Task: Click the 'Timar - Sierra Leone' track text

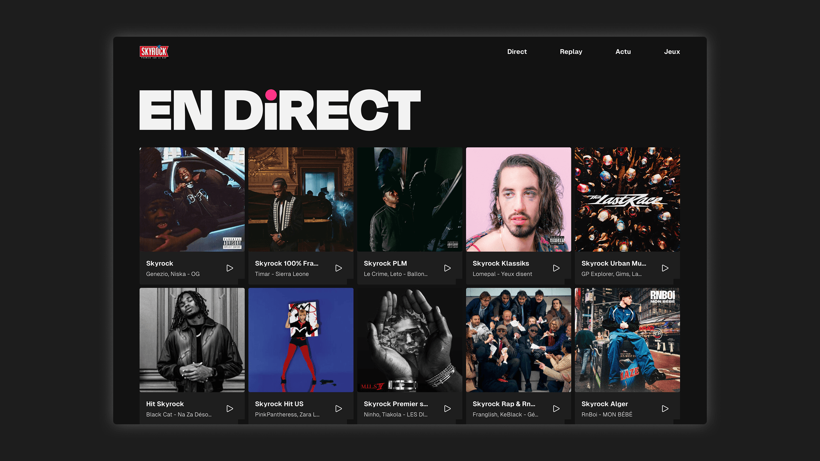Action: click(x=282, y=274)
